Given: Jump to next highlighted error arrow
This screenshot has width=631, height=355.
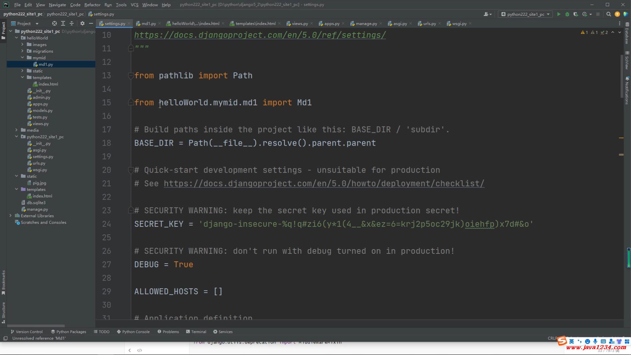Looking at the screenshot, I should tap(620, 32).
